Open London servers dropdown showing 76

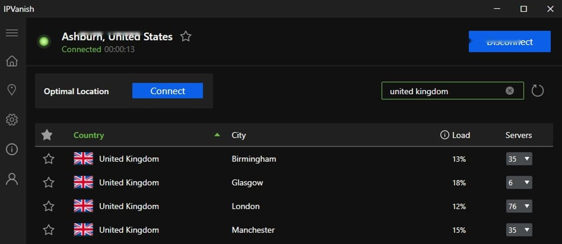click(519, 206)
